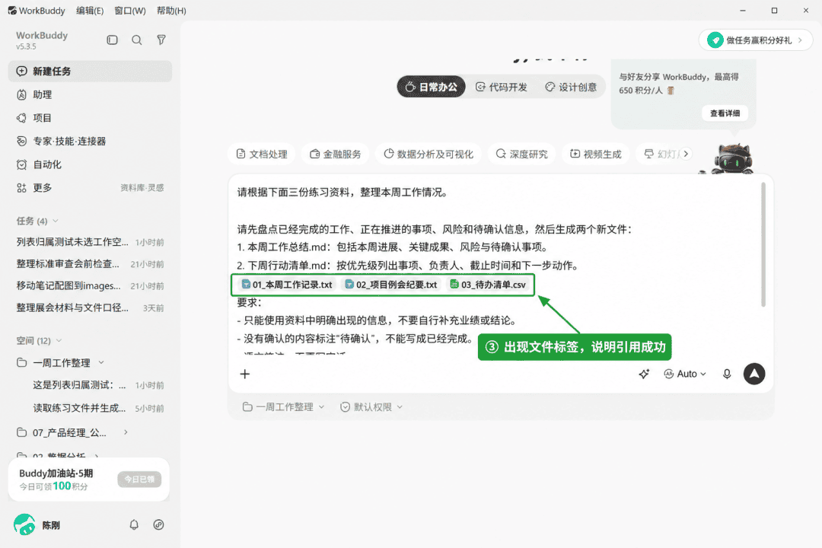
Task: Switch to the 代码开发 tab
Action: [x=501, y=87]
